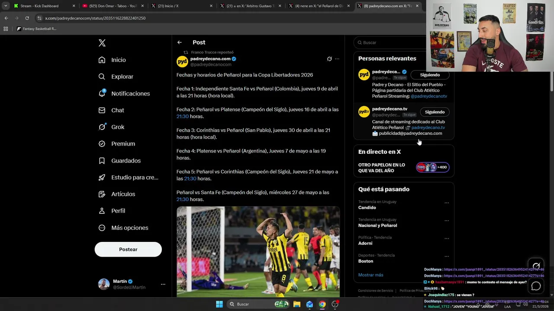The image size is (554, 311).
Task: Open more options for Candido trend
Action: (x=447, y=203)
